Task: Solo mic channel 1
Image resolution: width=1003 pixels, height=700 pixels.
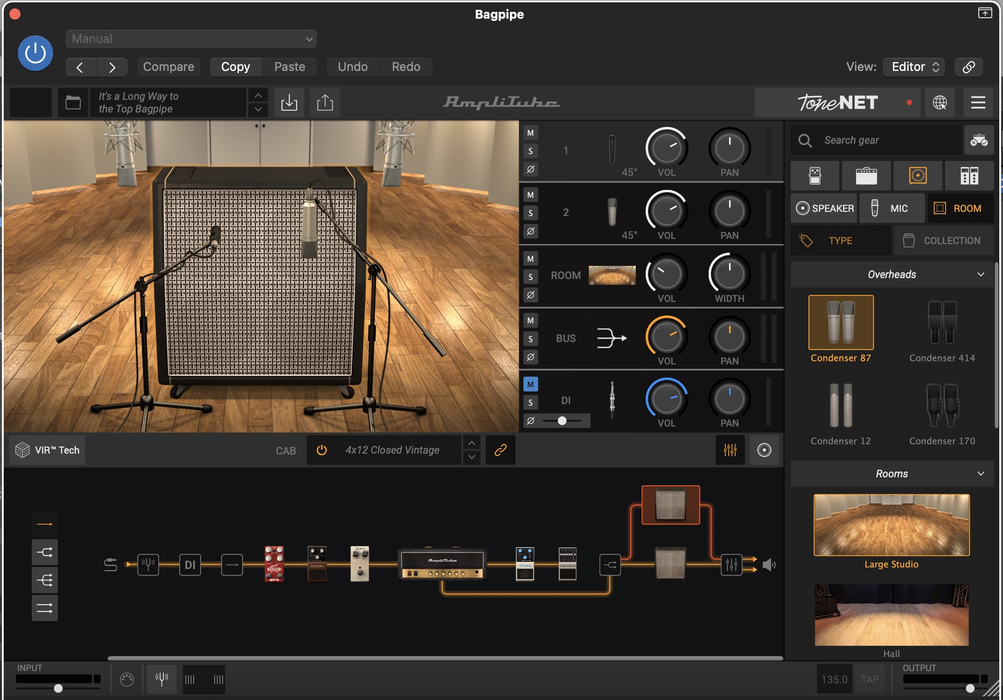Action: pyautogui.click(x=530, y=151)
